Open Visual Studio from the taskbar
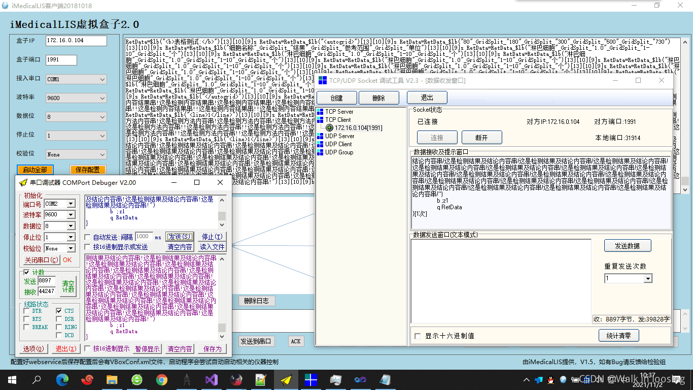The height and width of the screenshot is (390, 693). click(212, 379)
